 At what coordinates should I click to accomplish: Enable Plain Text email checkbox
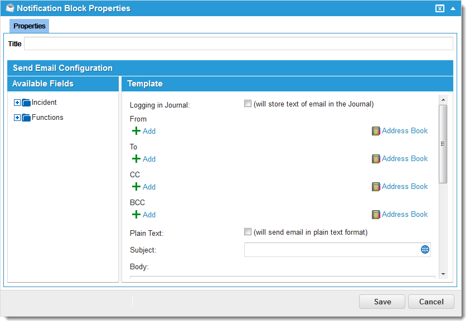[x=248, y=232]
